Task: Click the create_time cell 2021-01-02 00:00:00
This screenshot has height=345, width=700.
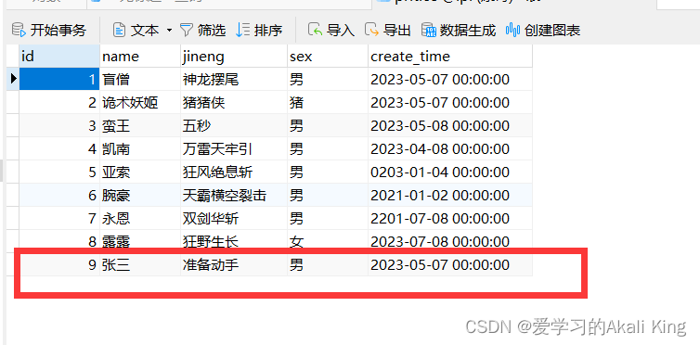Action: 450,196
